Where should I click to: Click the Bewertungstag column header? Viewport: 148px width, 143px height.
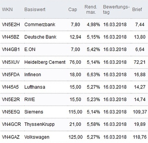116,10
